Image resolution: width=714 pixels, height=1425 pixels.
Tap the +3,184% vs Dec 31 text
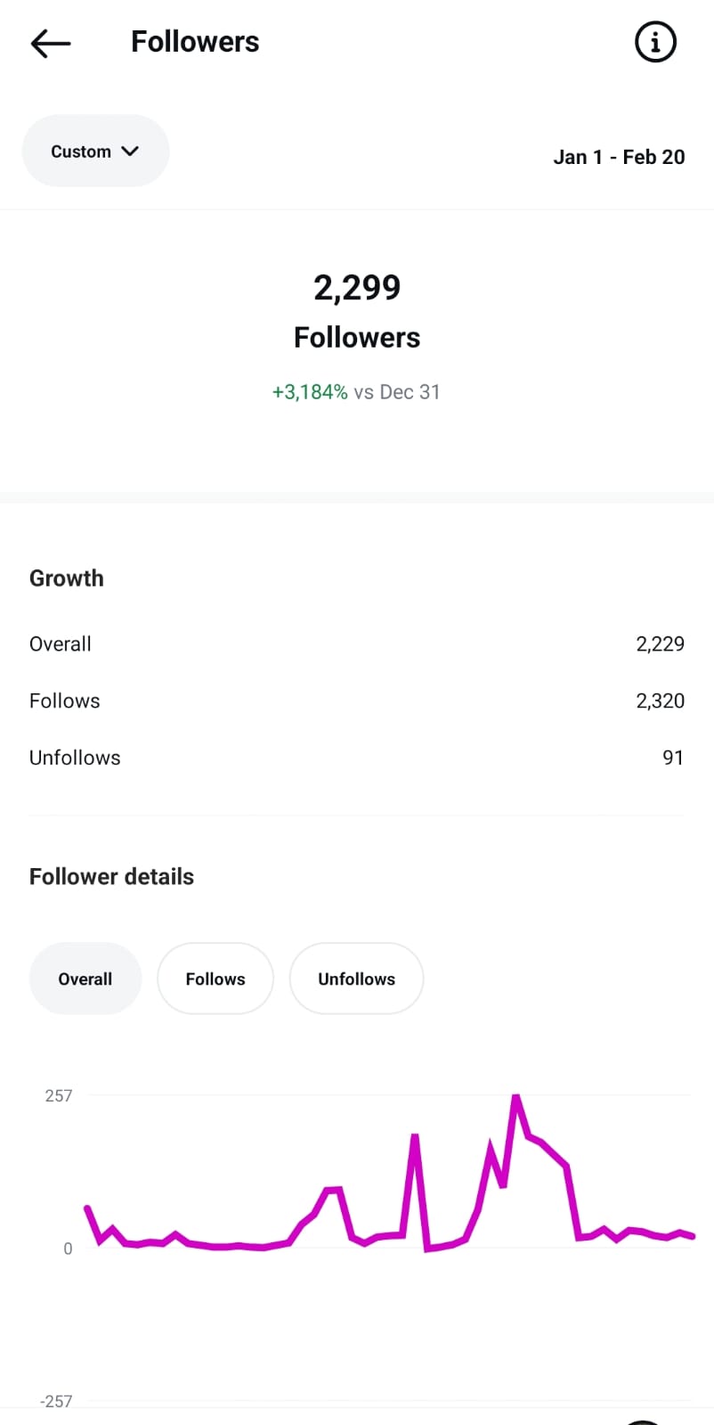pos(356,392)
